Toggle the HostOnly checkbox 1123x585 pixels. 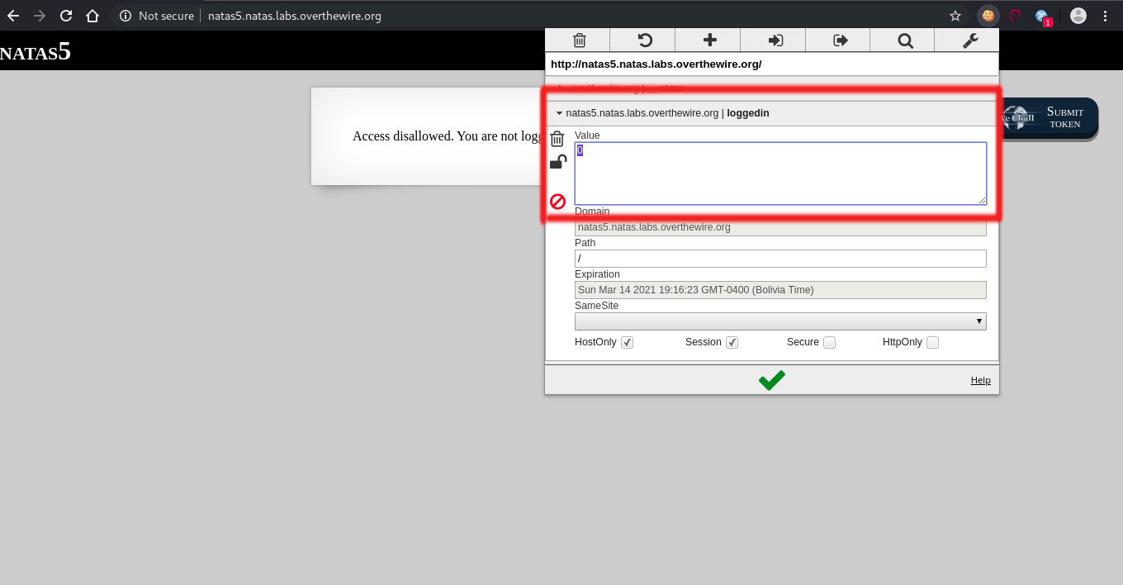coord(627,342)
